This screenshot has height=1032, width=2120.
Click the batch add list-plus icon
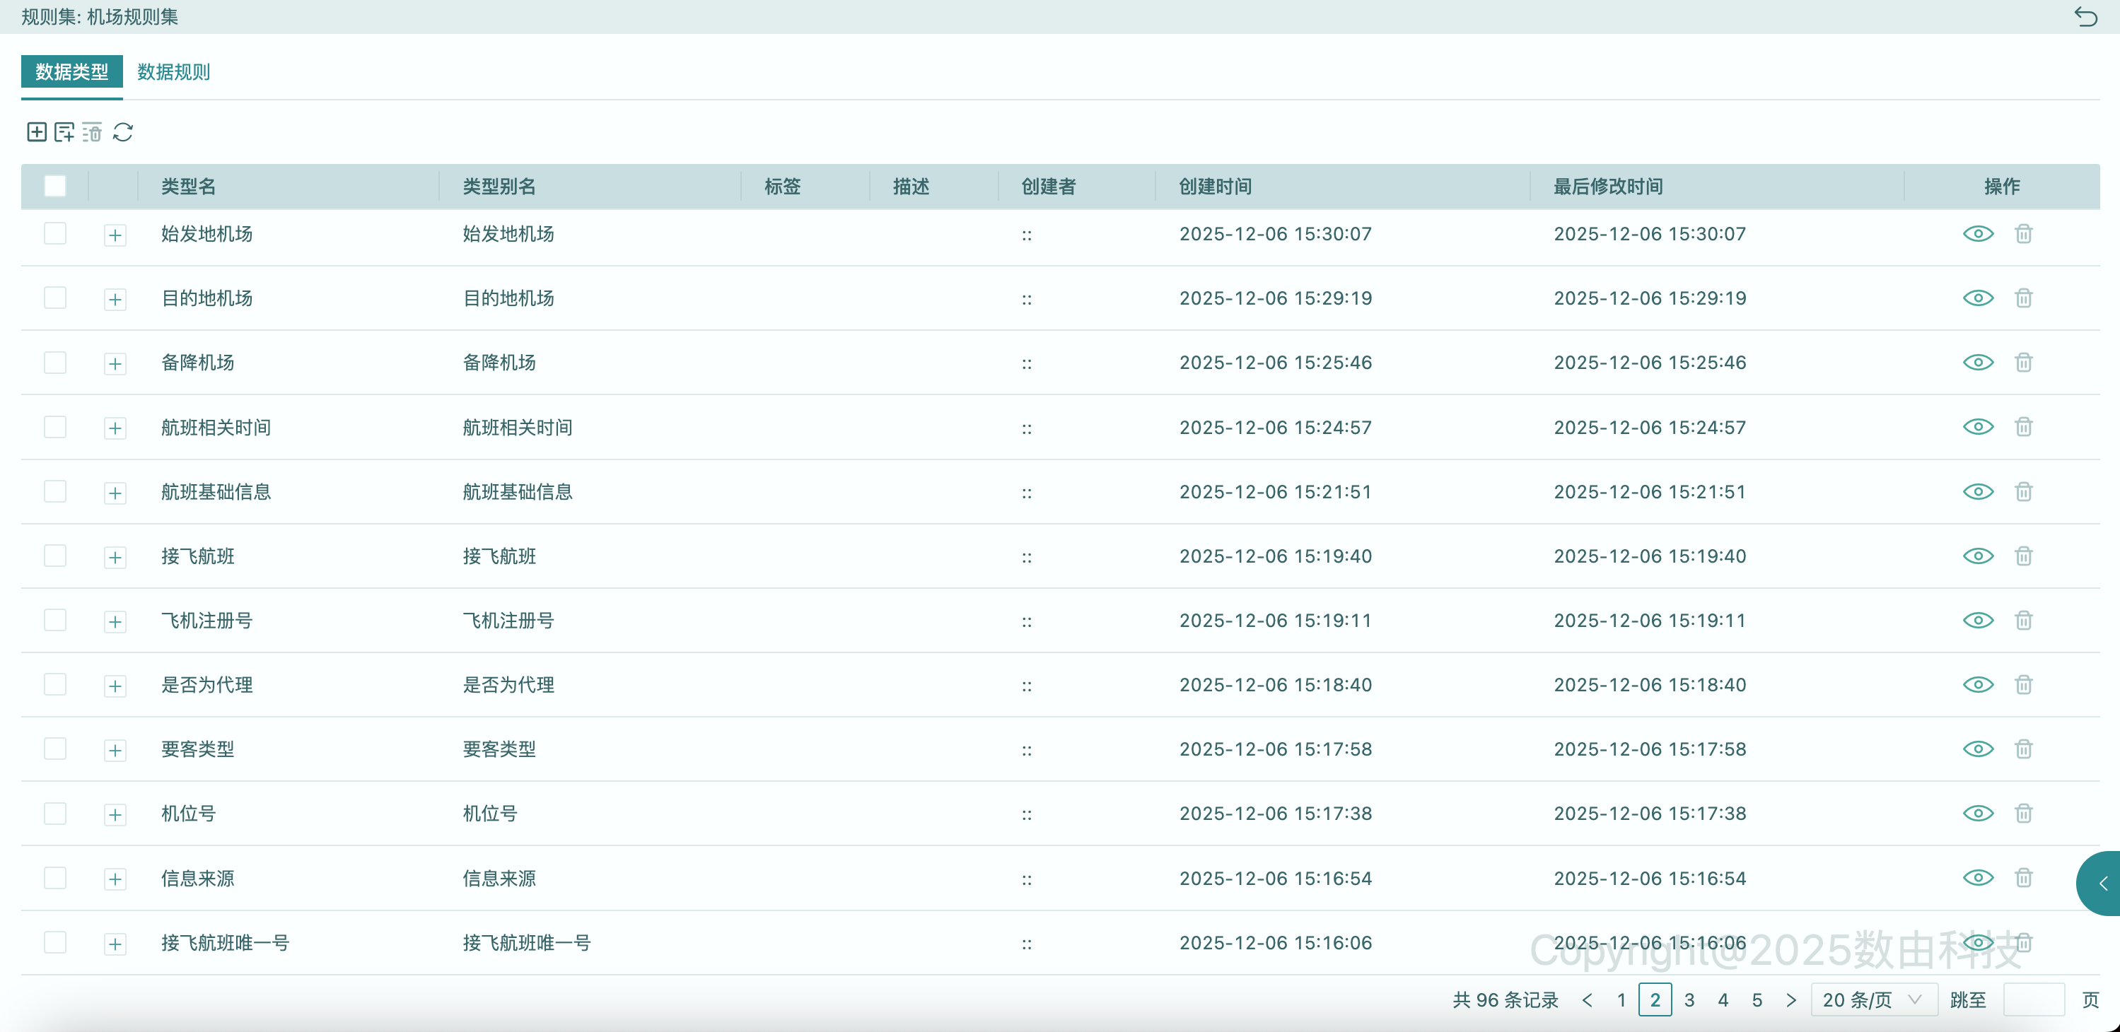(x=64, y=131)
